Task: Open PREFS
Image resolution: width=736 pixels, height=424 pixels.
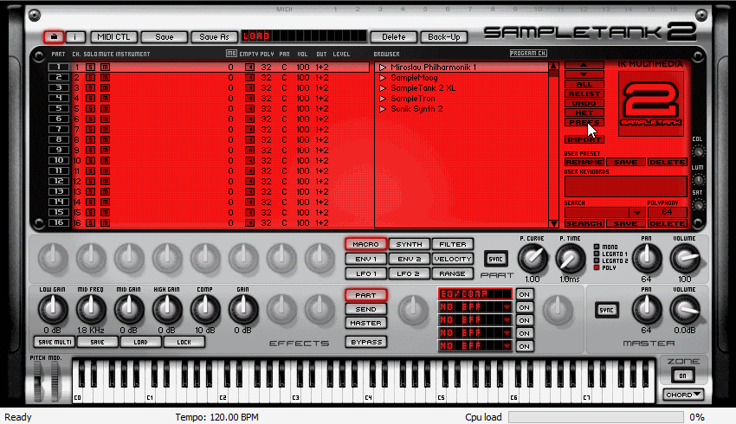Action: (584, 122)
